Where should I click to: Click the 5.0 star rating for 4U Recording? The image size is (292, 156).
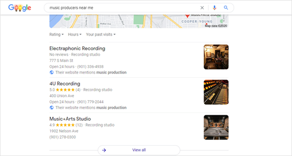pos(65,90)
